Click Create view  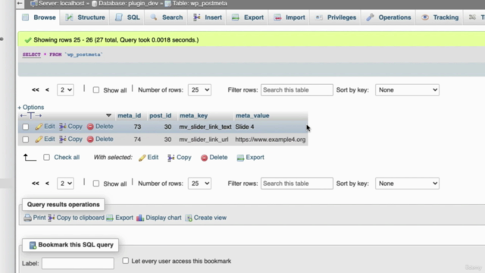tap(205, 218)
